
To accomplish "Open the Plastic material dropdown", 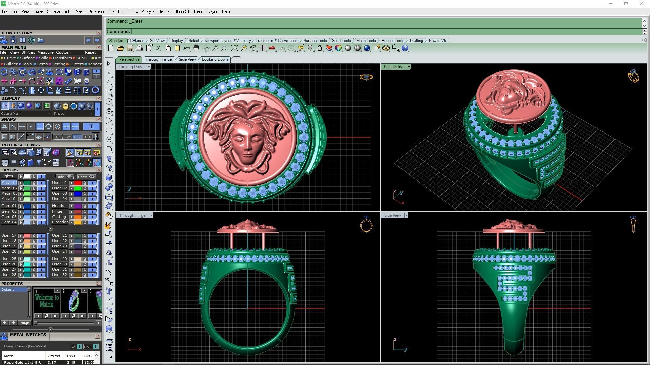I will click(73, 114).
